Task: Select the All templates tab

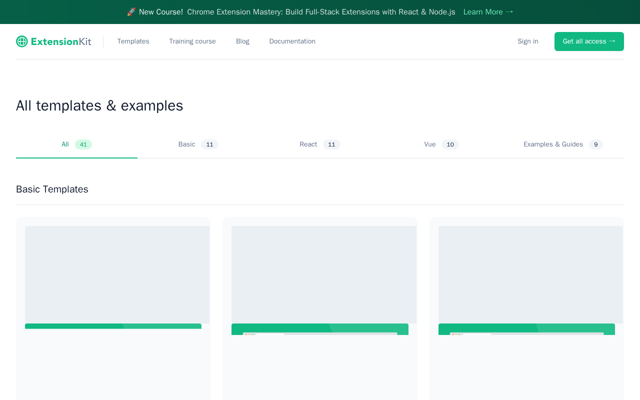Action: point(76,144)
